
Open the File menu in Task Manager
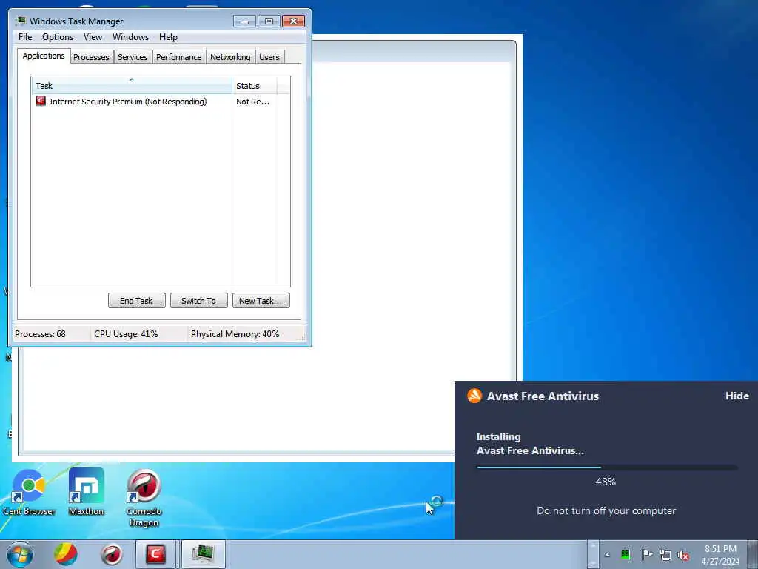point(25,37)
